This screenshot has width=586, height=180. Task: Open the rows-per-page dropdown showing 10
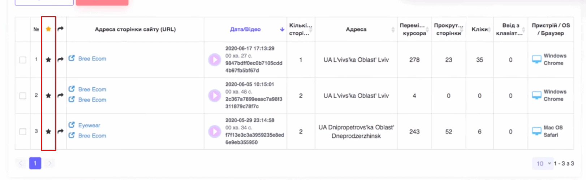(x=543, y=163)
